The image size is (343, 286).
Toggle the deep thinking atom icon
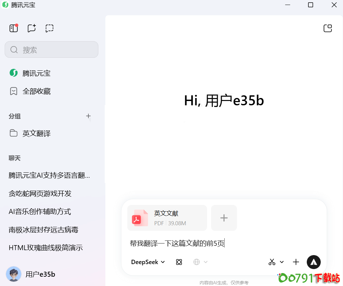tap(179, 262)
